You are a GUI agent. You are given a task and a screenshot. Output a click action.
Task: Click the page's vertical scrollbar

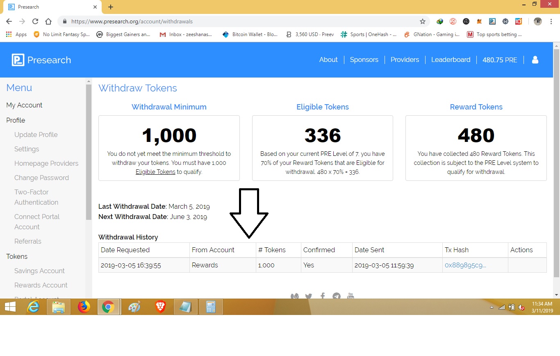(556, 162)
